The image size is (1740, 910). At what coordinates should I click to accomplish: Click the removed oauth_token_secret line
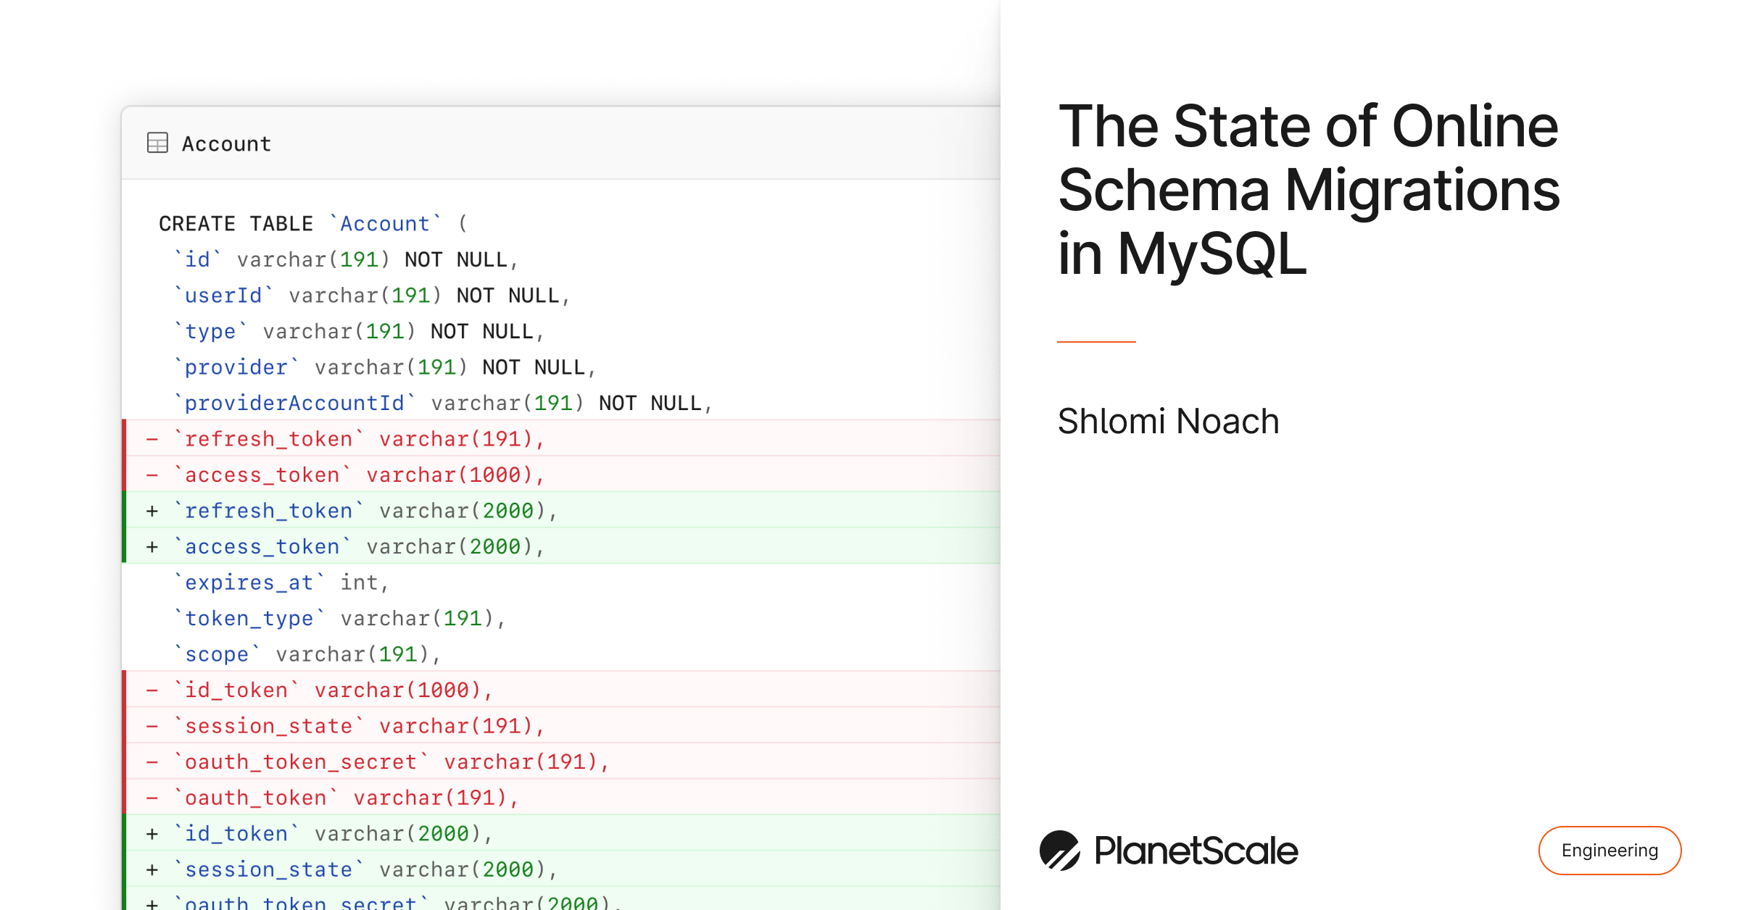tap(561, 761)
